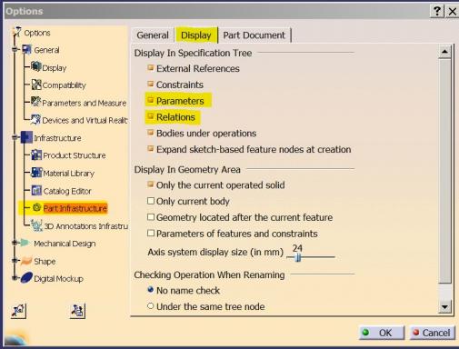459x349 pixels.
Task: Click the bottom dump parameters icon
Action: pyautogui.click(x=77, y=311)
